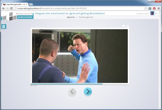Go to the previous slide with grey arrow

pos(72,92)
